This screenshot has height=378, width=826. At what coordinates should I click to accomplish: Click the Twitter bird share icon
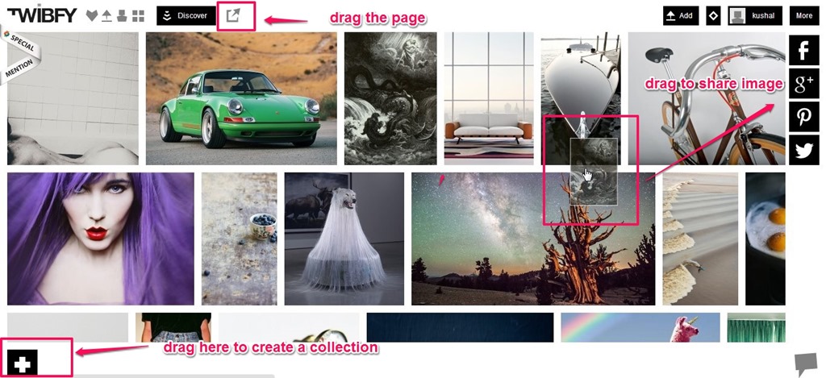804,150
